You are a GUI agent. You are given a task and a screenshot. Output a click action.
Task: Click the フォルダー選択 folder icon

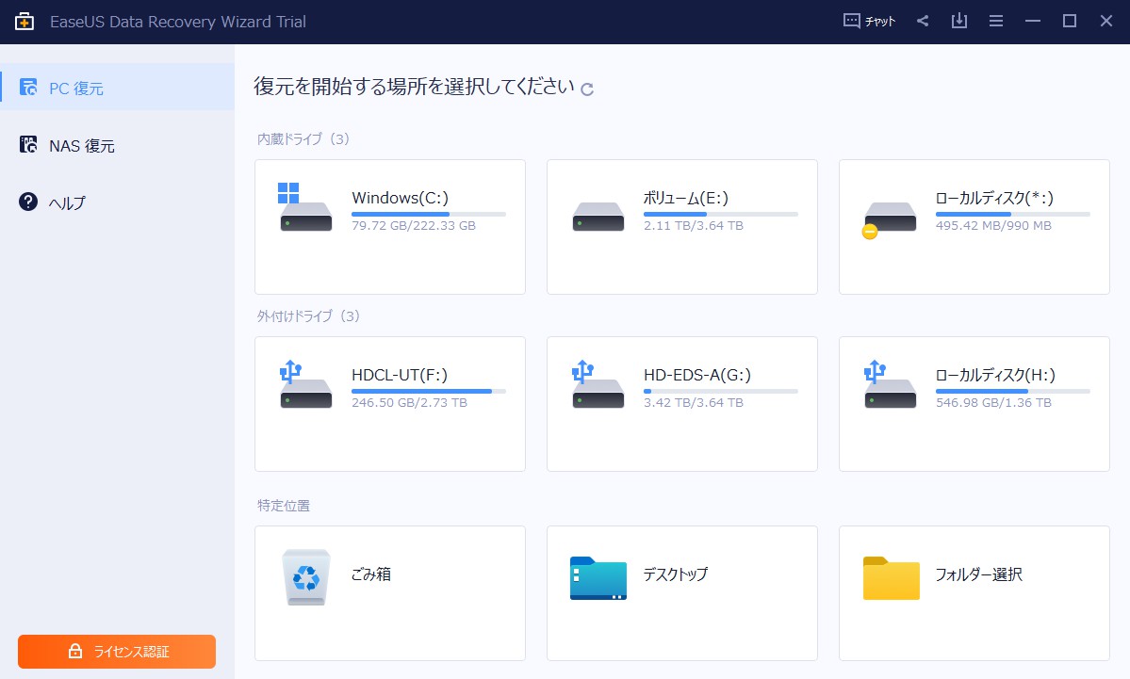pos(892,578)
